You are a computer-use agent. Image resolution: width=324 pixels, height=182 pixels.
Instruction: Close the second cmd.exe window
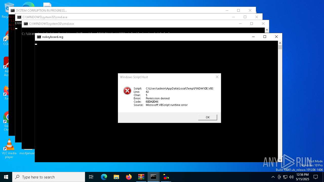pyautogui.click(x=257, y=17)
